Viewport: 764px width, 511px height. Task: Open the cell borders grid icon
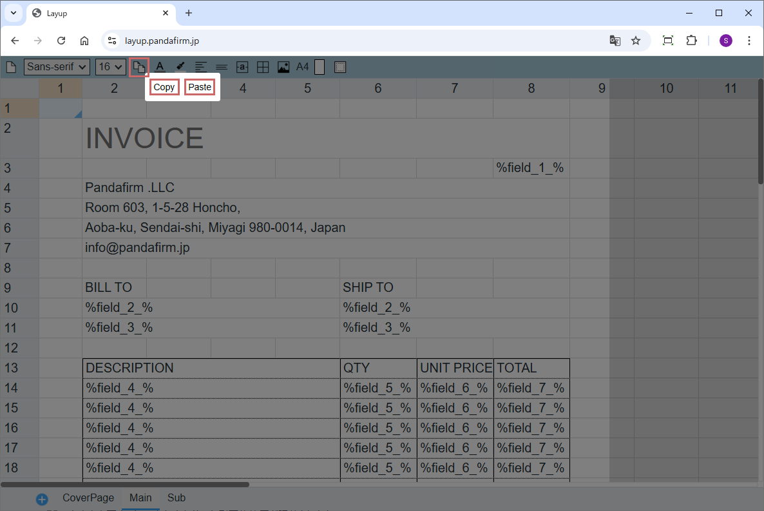(263, 67)
